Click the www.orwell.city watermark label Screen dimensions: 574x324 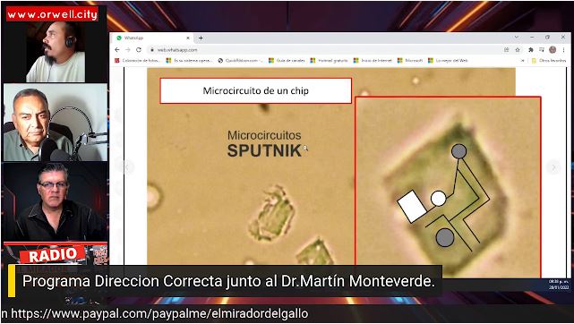pyautogui.click(x=52, y=14)
